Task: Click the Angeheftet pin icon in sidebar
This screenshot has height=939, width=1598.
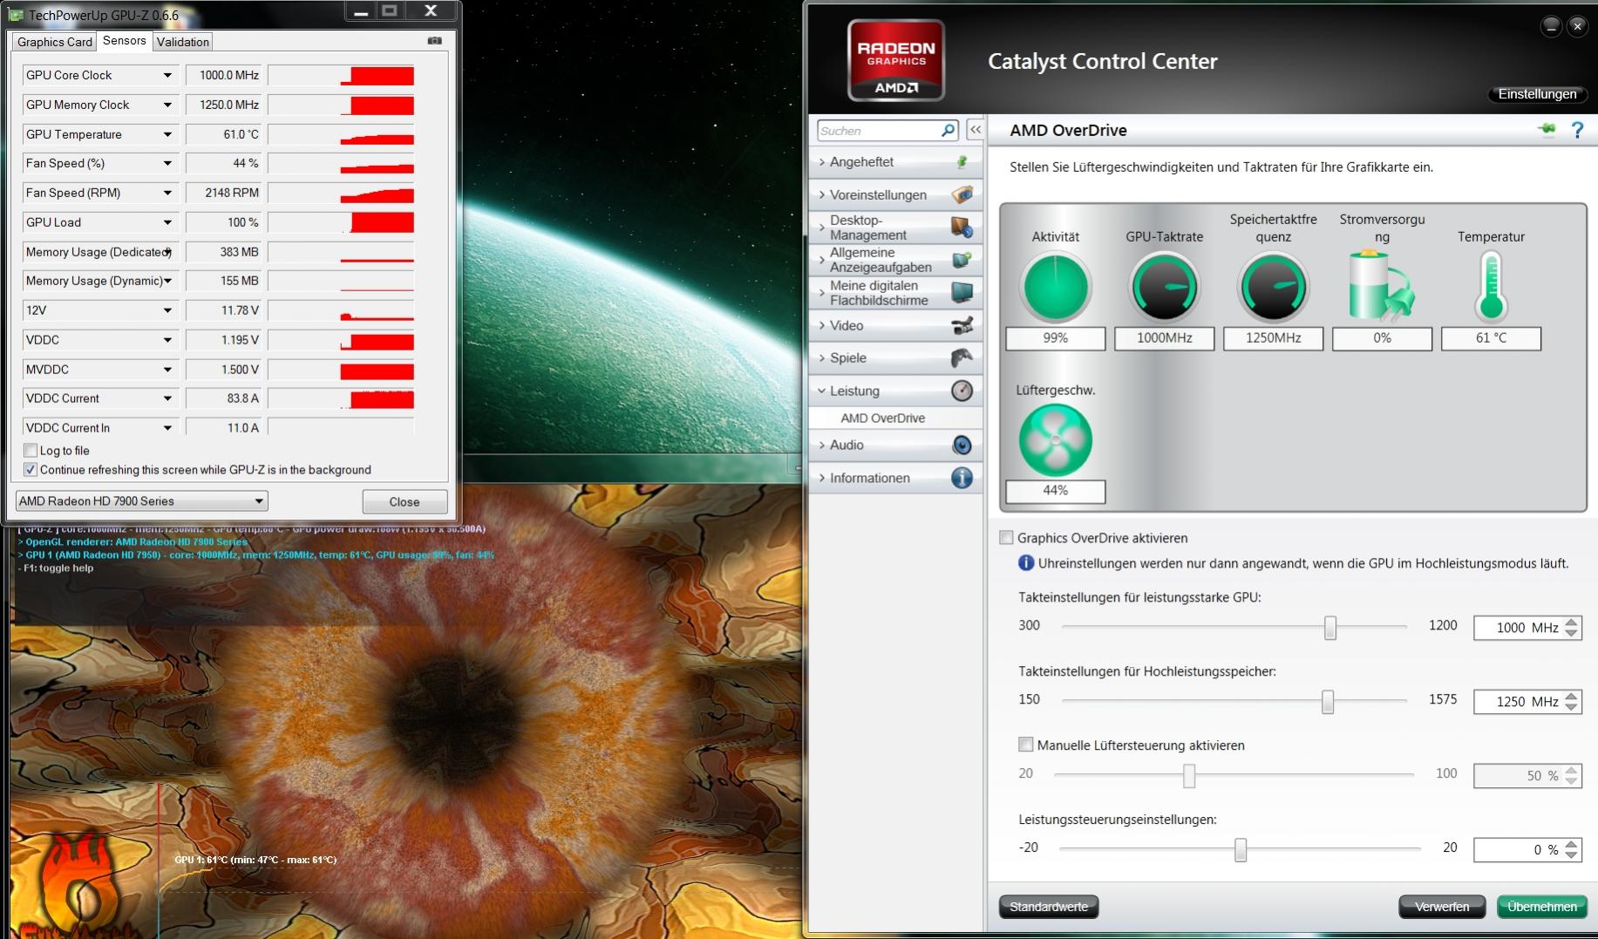Action: click(962, 162)
